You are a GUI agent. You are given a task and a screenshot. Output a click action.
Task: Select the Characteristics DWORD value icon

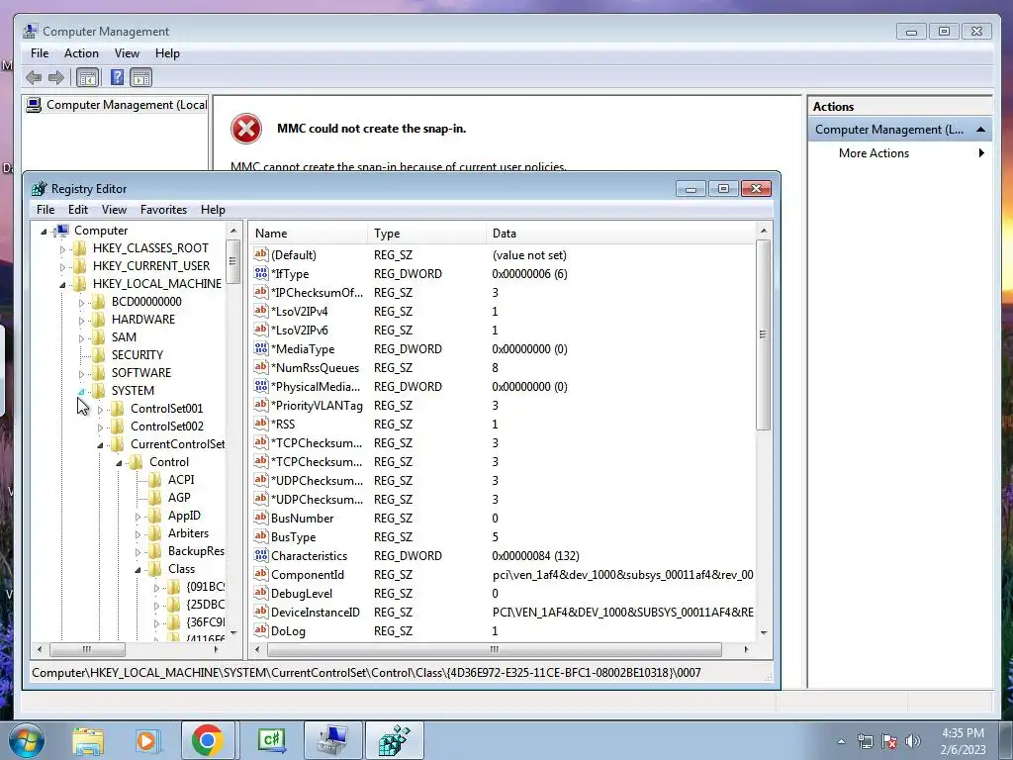(x=261, y=555)
